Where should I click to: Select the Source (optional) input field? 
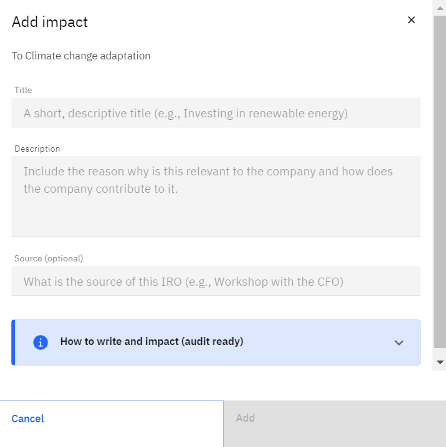(216, 281)
